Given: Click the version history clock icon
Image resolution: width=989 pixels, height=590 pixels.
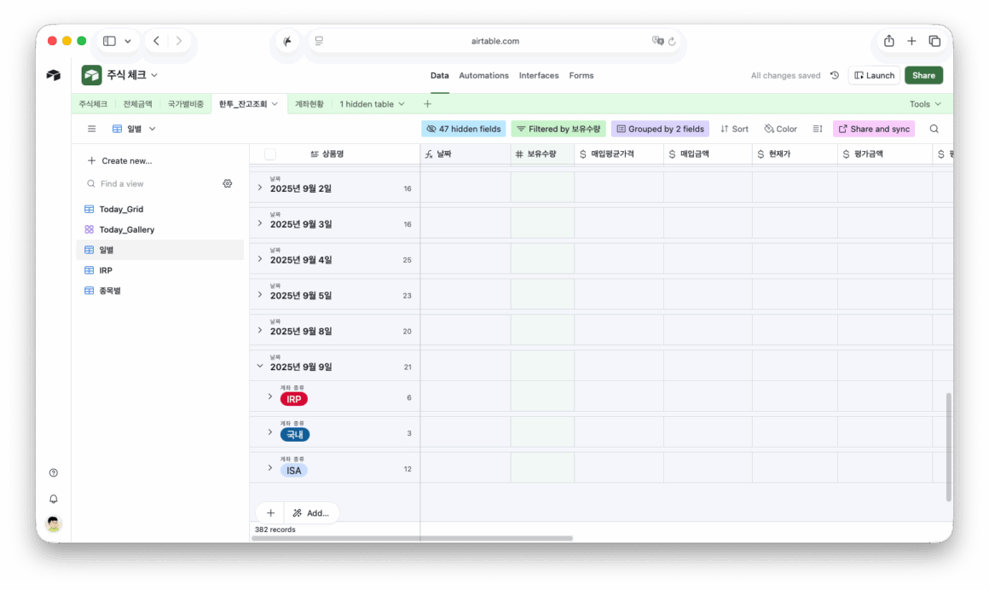Looking at the screenshot, I should point(834,76).
